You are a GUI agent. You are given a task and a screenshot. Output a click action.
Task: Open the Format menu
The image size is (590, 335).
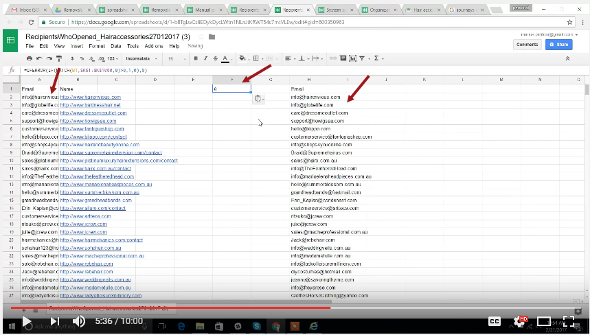pyautogui.click(x=96, y=46)
